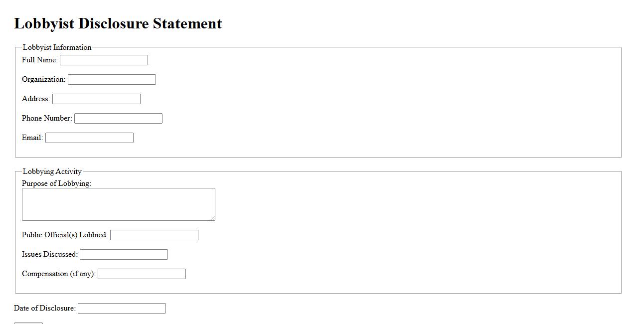Viewport: 637px width, 324px height.
Task: Focus the Email input box
Action: [x=89, y=138]
